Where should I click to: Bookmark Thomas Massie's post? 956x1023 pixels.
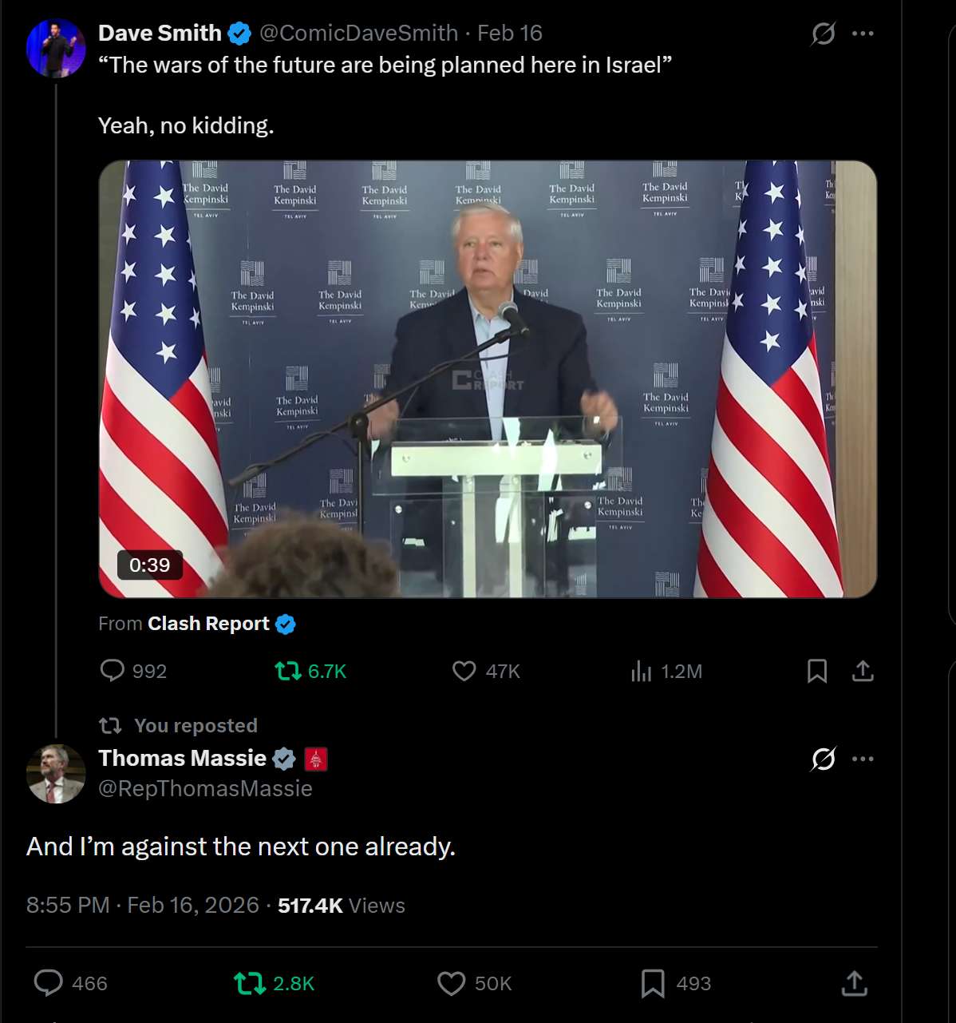click(653, 983)
